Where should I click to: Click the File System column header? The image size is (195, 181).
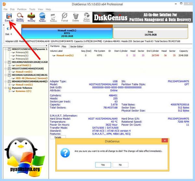click(x=99, y=51)
